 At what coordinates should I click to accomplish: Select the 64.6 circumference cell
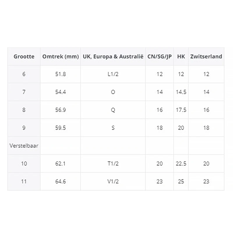[x=61, y=181]
